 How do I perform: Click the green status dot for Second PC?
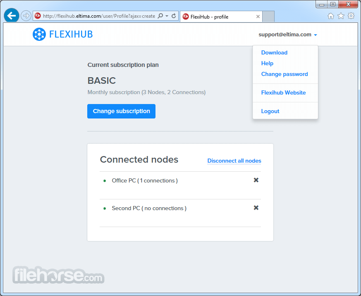(105, 208)
